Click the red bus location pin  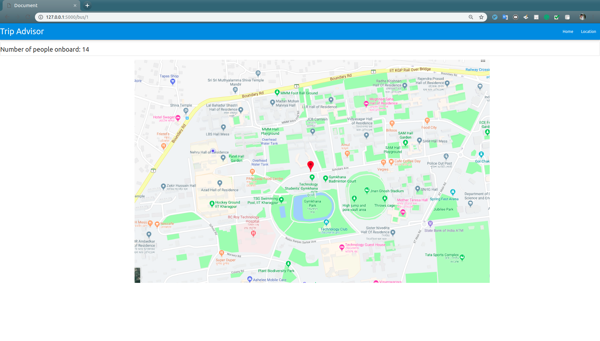click(x=311, y=166)
